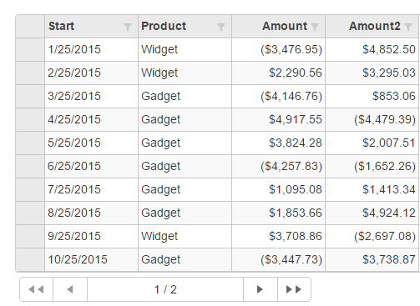Jump to the last page
This screenshot has height=306, width=420.
294,289
